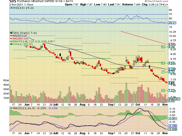Viewport: 182px width, 136px height.
Task: Click the MA(50) 8.25 legend text
Action: pos(20,36)
